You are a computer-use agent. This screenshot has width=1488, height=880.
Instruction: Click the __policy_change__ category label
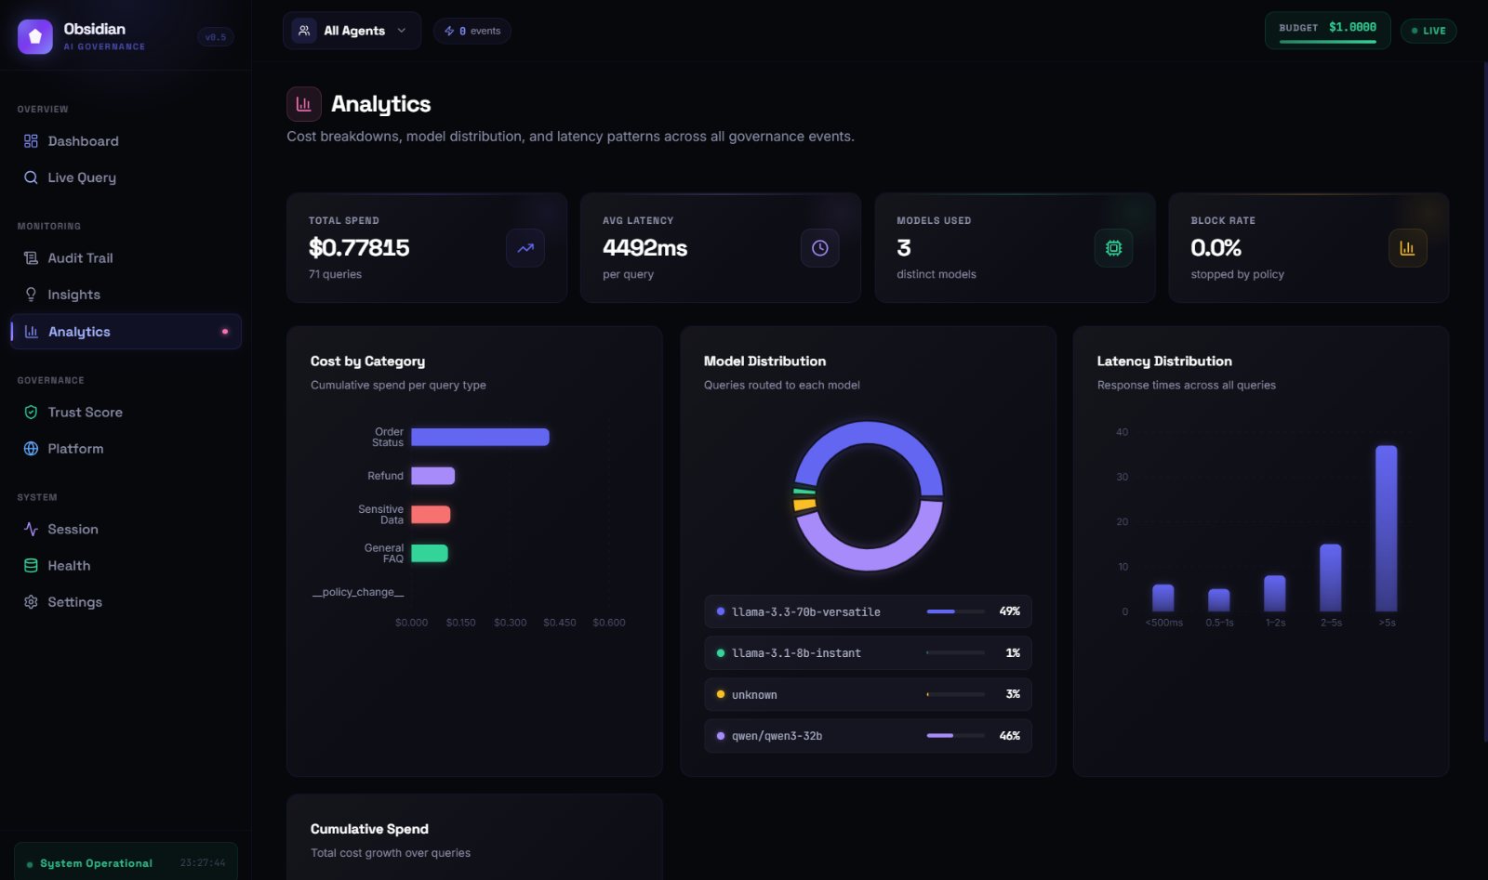(358, 592)
